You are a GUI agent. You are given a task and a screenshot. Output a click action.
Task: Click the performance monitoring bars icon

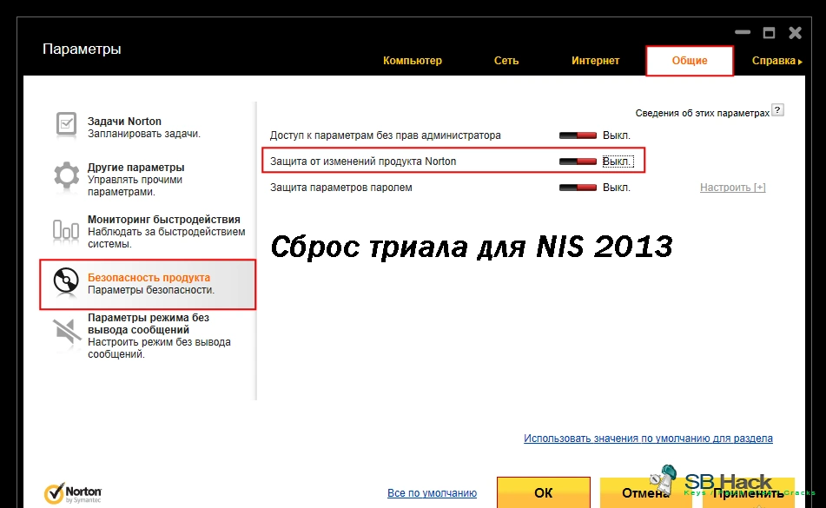point(66,230)
